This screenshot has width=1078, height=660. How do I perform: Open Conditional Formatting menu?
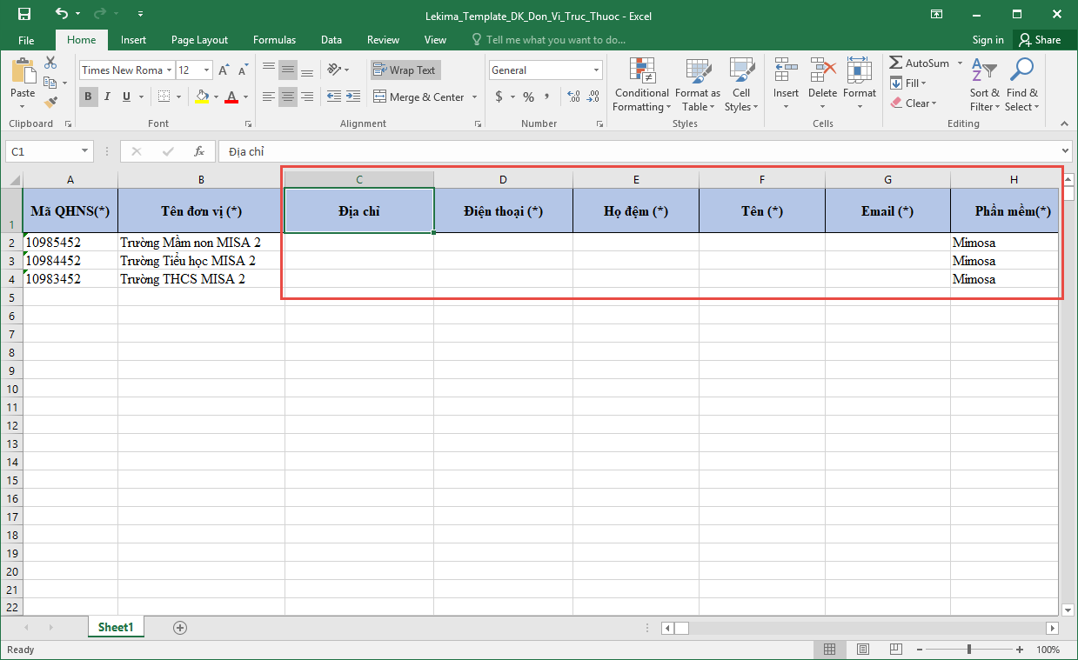point(641,85)
